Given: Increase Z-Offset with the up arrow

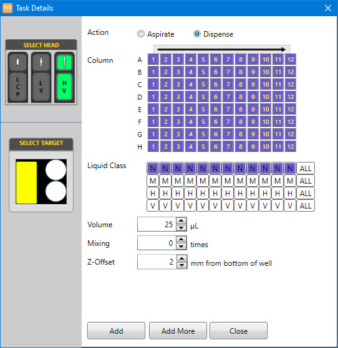Looking at the screenshot, I should pyautogui.click(x=182, y=258).
